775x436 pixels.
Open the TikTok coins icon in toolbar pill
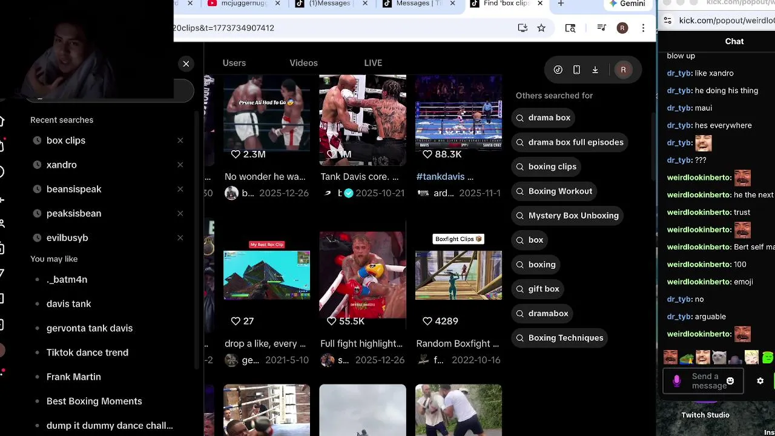[x=558, y=70]
